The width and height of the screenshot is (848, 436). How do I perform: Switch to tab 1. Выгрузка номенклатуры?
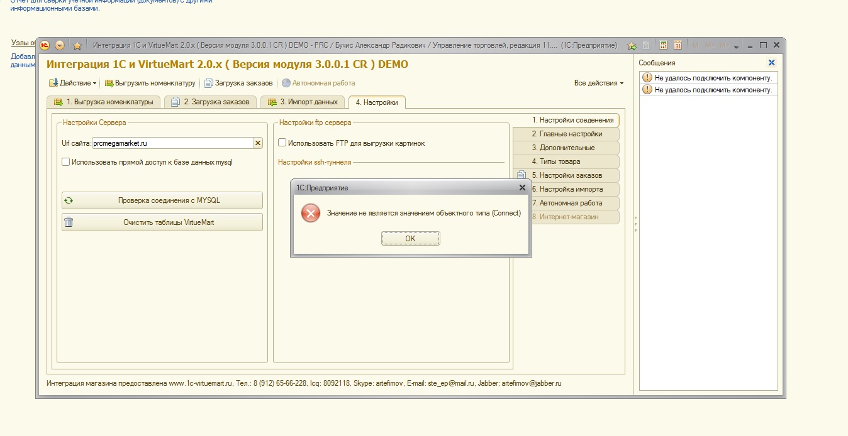tap(104, 102)
